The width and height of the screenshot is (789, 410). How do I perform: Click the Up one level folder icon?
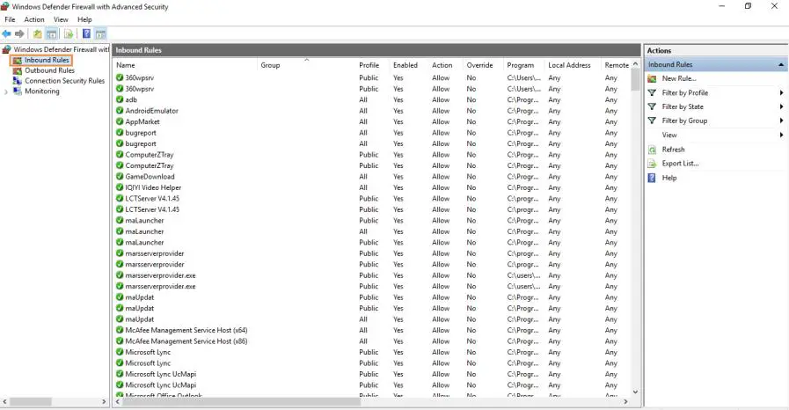point(37,33)
